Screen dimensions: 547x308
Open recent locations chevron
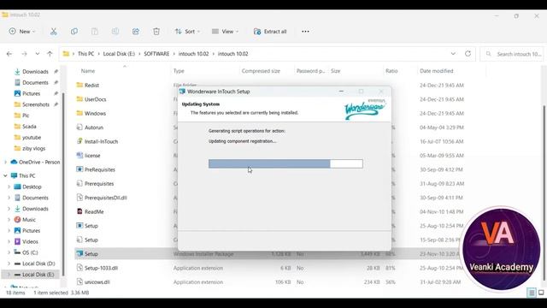[x=38, y=54]
